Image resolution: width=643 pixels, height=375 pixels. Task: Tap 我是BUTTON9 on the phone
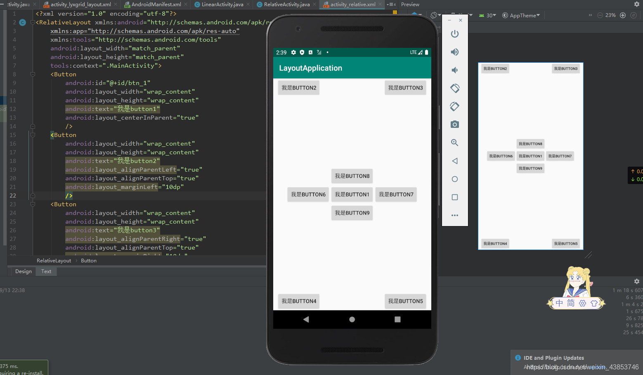point(352,213)
